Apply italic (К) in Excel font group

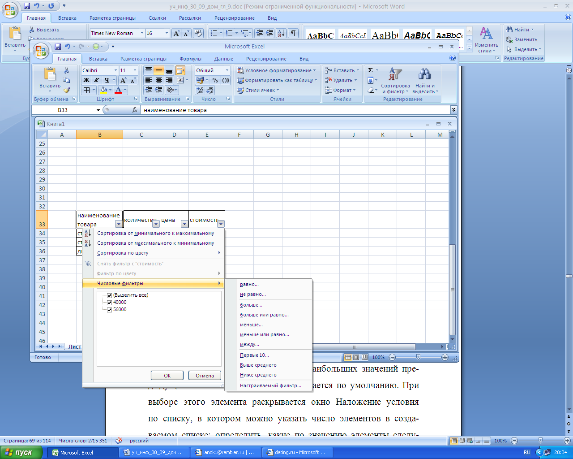(x=96, y=80)
